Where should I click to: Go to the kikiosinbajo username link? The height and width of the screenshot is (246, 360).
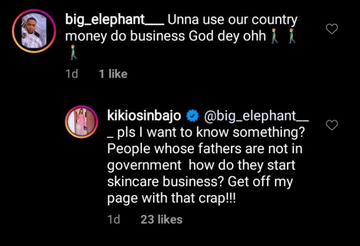[x=146, y=116]
